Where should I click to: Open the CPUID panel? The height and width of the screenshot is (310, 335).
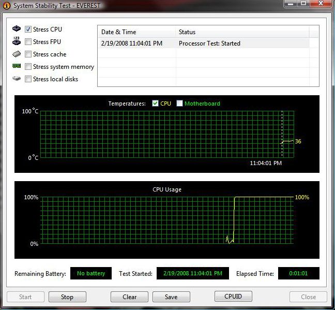pos(234,297)
